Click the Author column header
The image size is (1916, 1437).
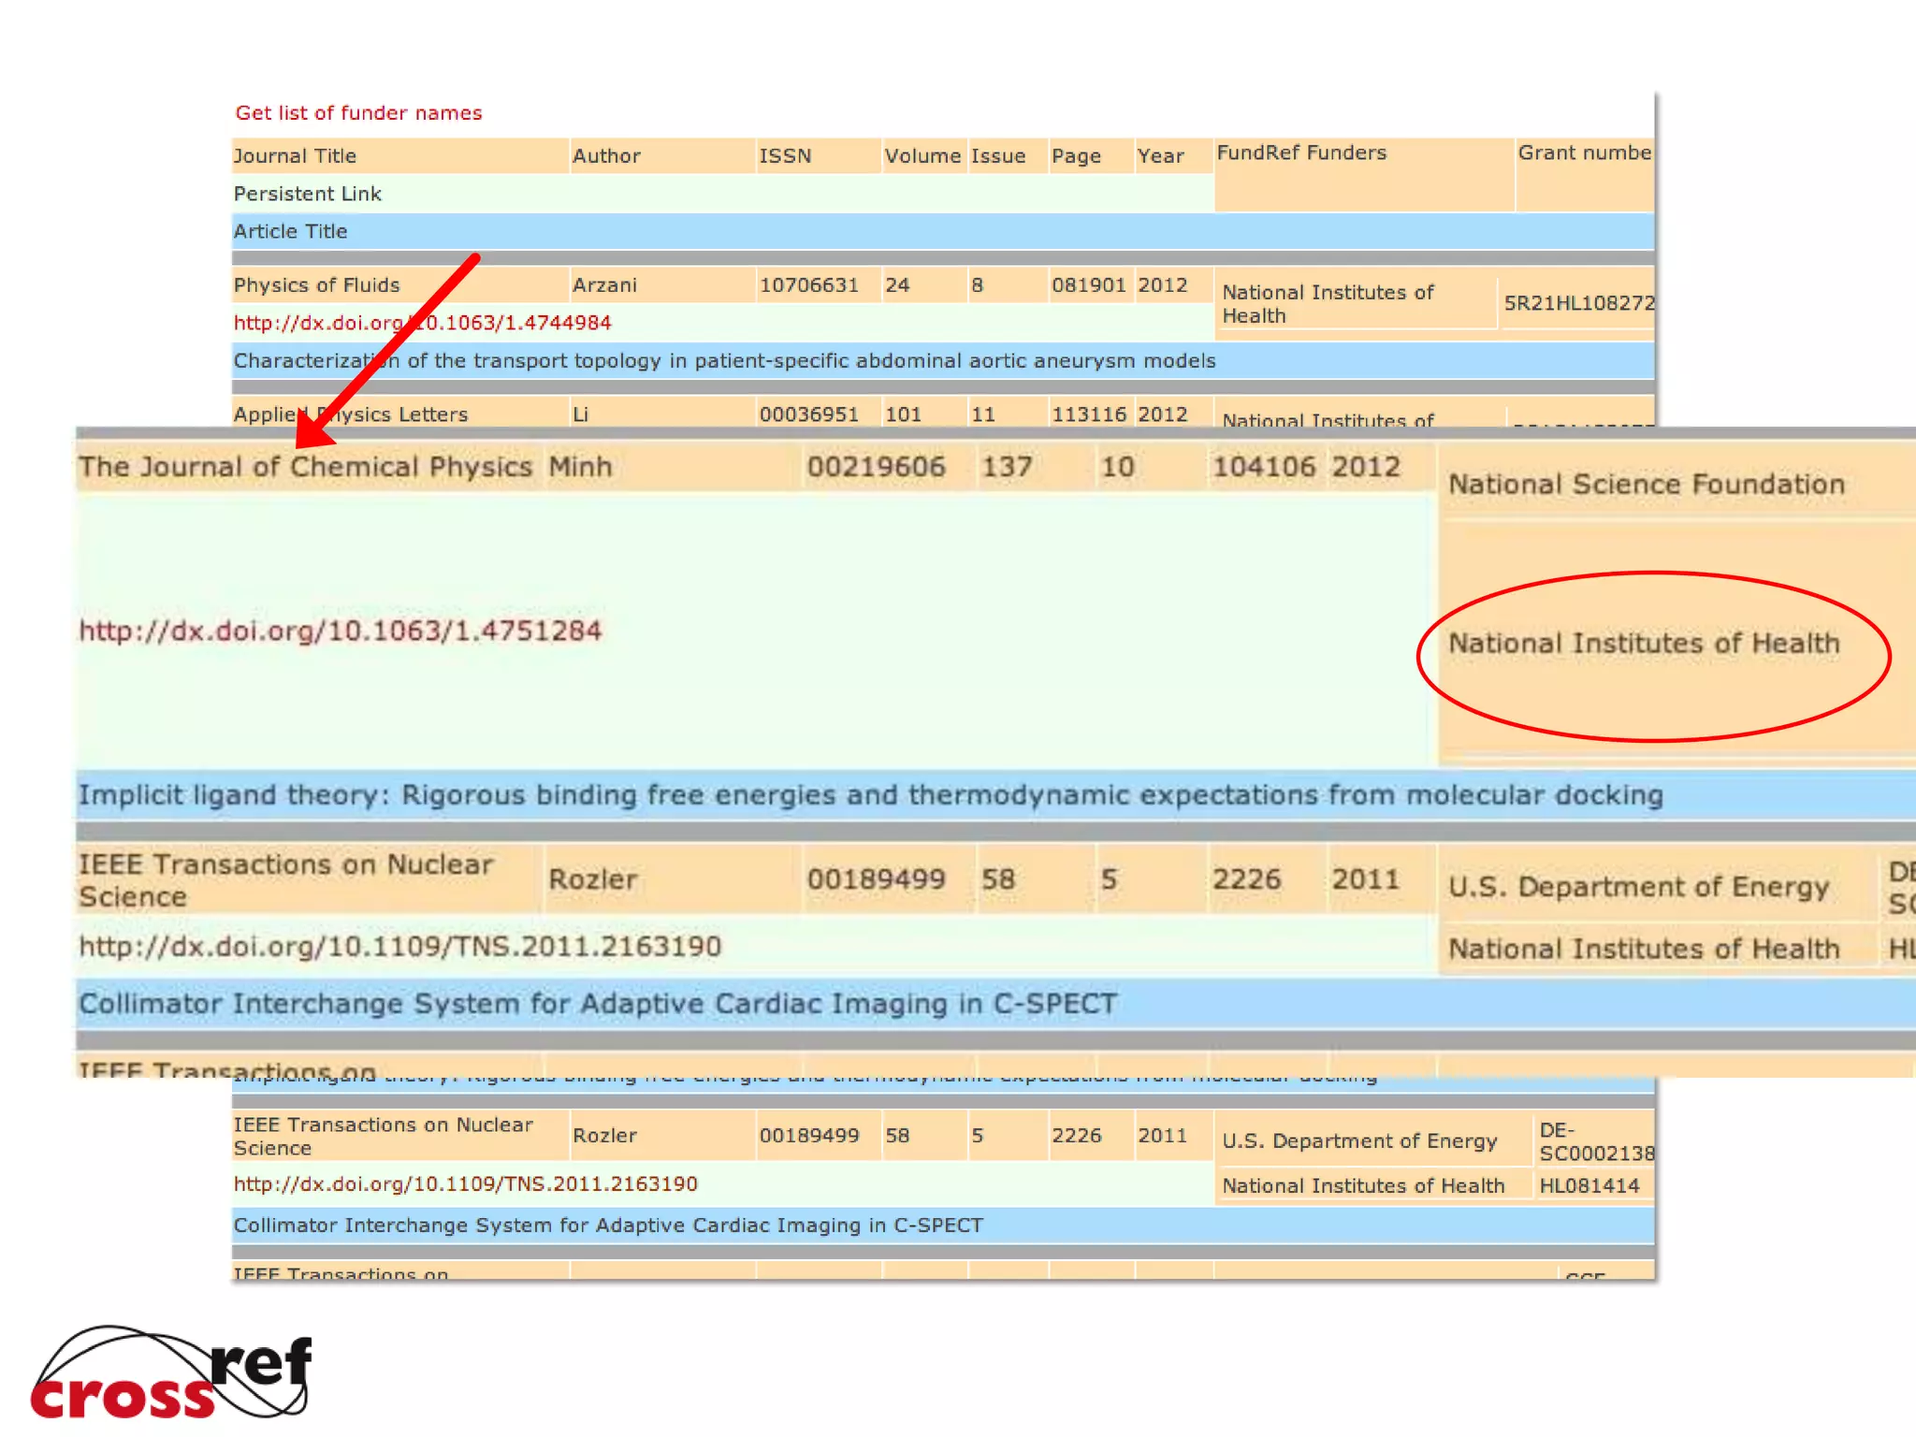pos(606,156)
